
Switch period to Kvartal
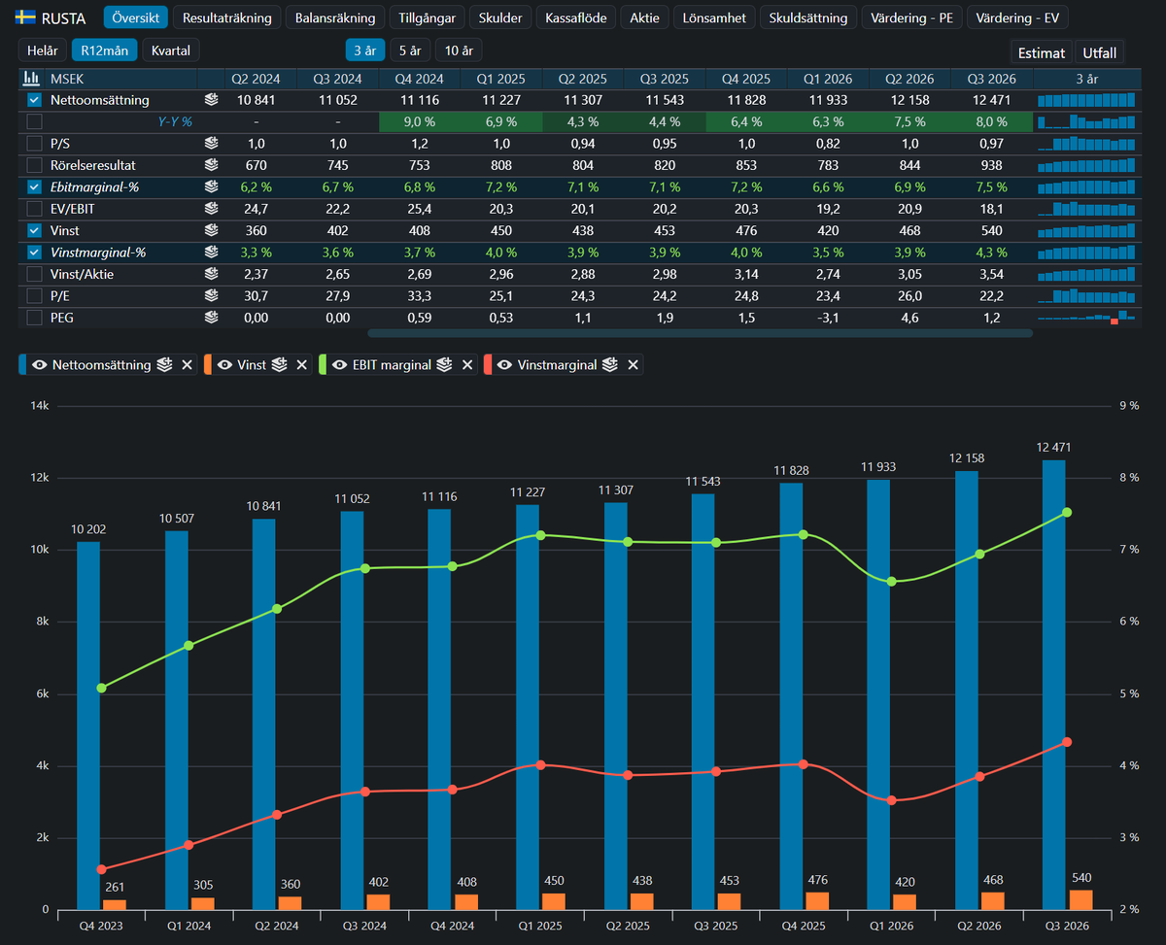(x=171, y=51)
